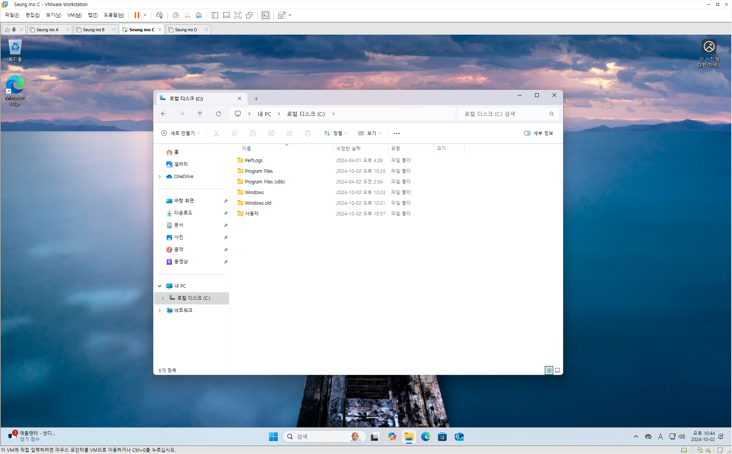Viewport: 732px width, 454px height.
Task: Click Send Ctrl+Alt+Del toolbar icon
Action: point(159,15)
